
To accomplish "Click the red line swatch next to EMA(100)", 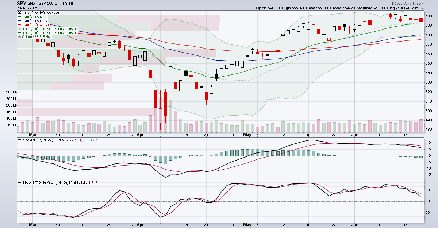I will click(x=19, y=25).
